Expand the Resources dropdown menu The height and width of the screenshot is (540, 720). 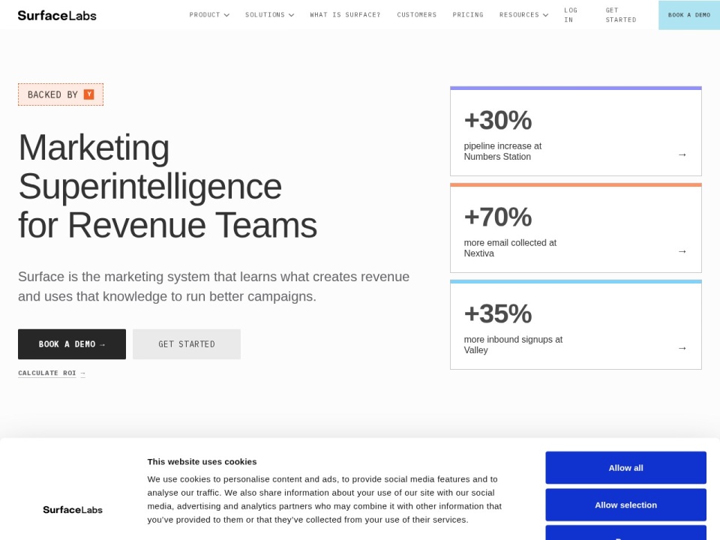pyautogui.click(x=524, y=15)
